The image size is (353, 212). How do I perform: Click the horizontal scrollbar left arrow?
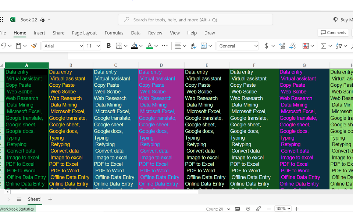coord(7,192)
